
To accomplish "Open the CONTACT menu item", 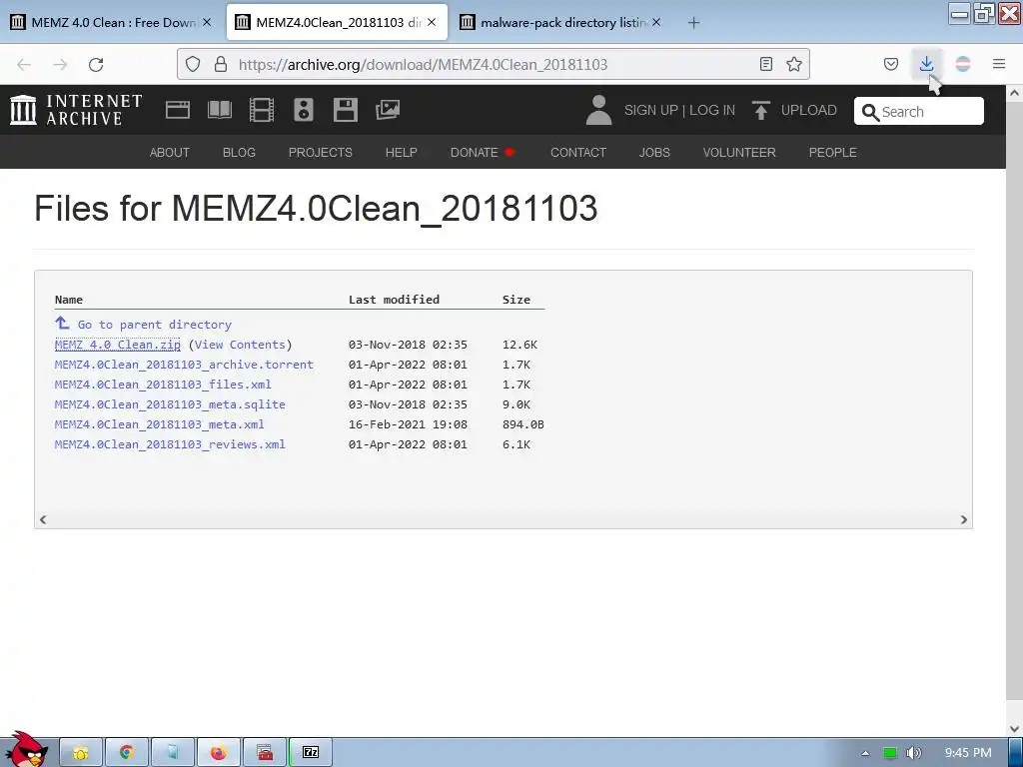I will pyautogui.click(x=578, y=152).
